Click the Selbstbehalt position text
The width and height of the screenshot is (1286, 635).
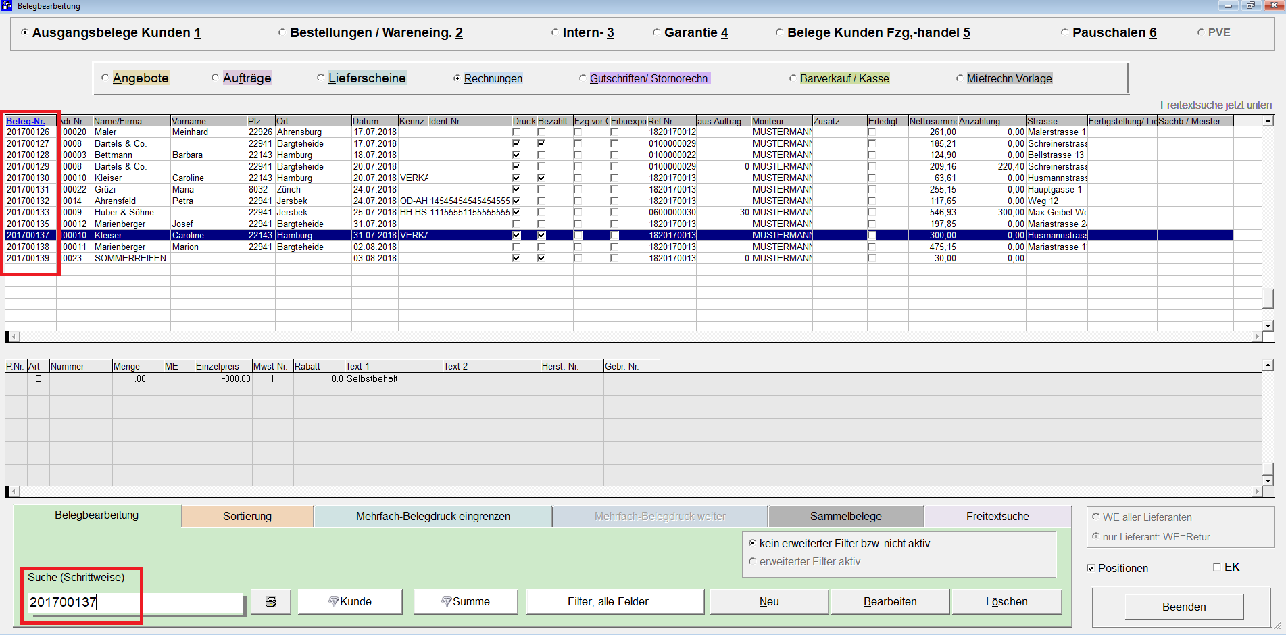coord(372,379)
